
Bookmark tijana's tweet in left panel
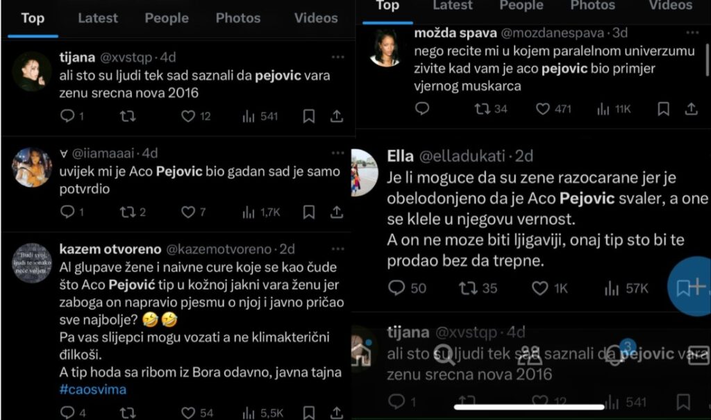309,117
